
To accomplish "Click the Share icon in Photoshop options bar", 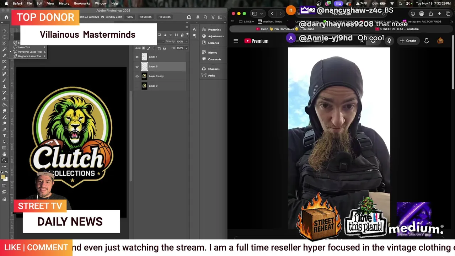I will (189, 17).
